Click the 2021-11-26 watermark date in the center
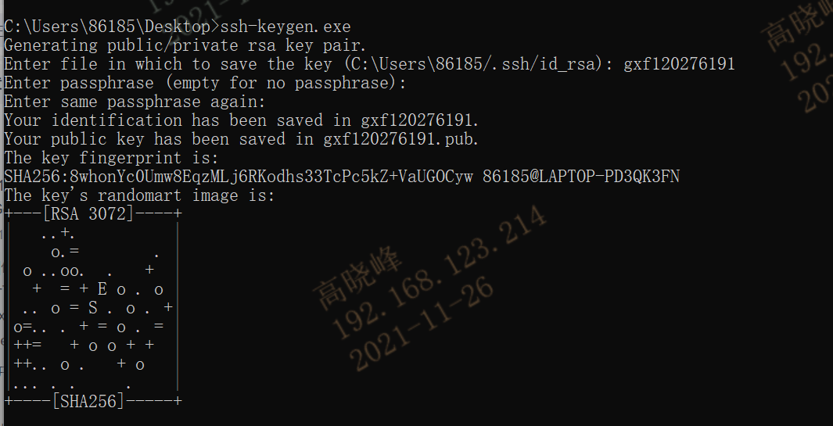 422,326
